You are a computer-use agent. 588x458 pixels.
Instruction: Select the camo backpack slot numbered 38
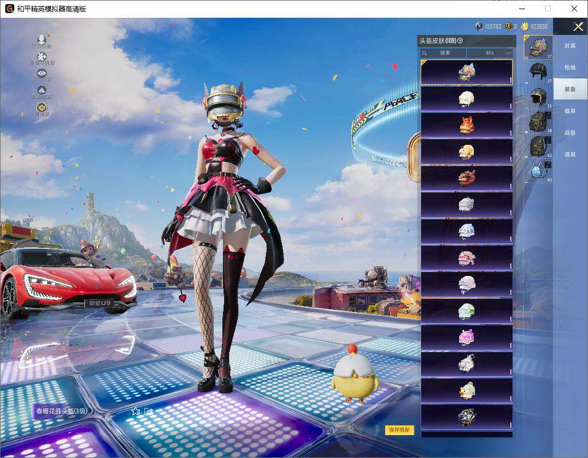[538, 121]
